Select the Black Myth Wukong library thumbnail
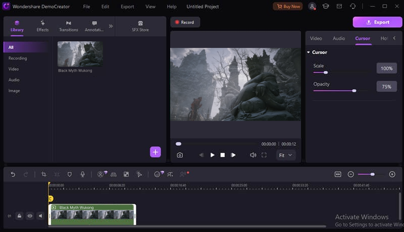This screenshot has width=404, height=232. click(x=80, y=54)
